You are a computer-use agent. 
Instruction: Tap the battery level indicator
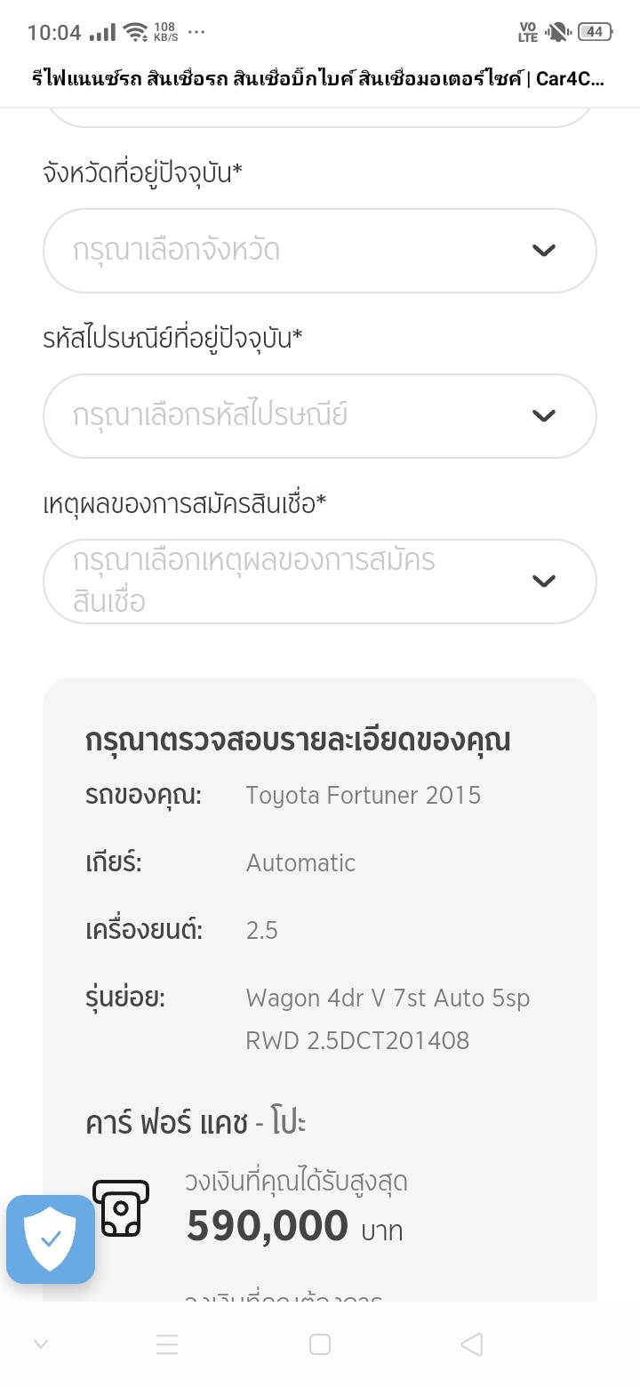coord(595,33)
